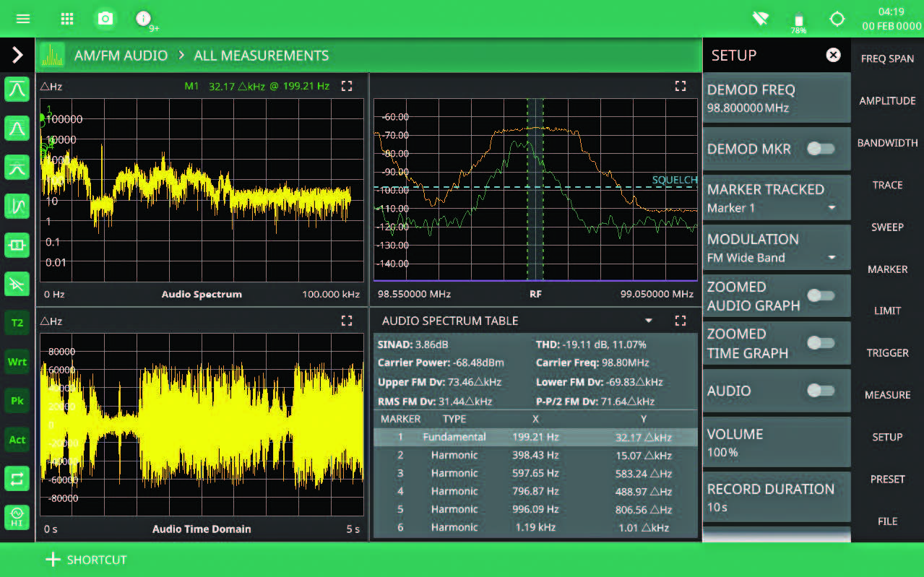The height and width of the screenshot is (577, 924).
Task: Open the Marker Tracked dropdown
Action: (832, 208)
